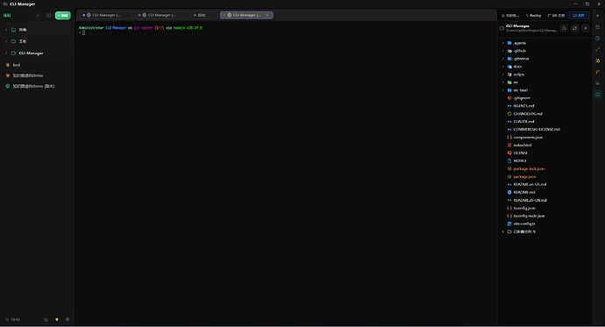Click the green sparkle icon in right strip
Viewport: 605px width, 327px height.
click(x=598, y=16)
